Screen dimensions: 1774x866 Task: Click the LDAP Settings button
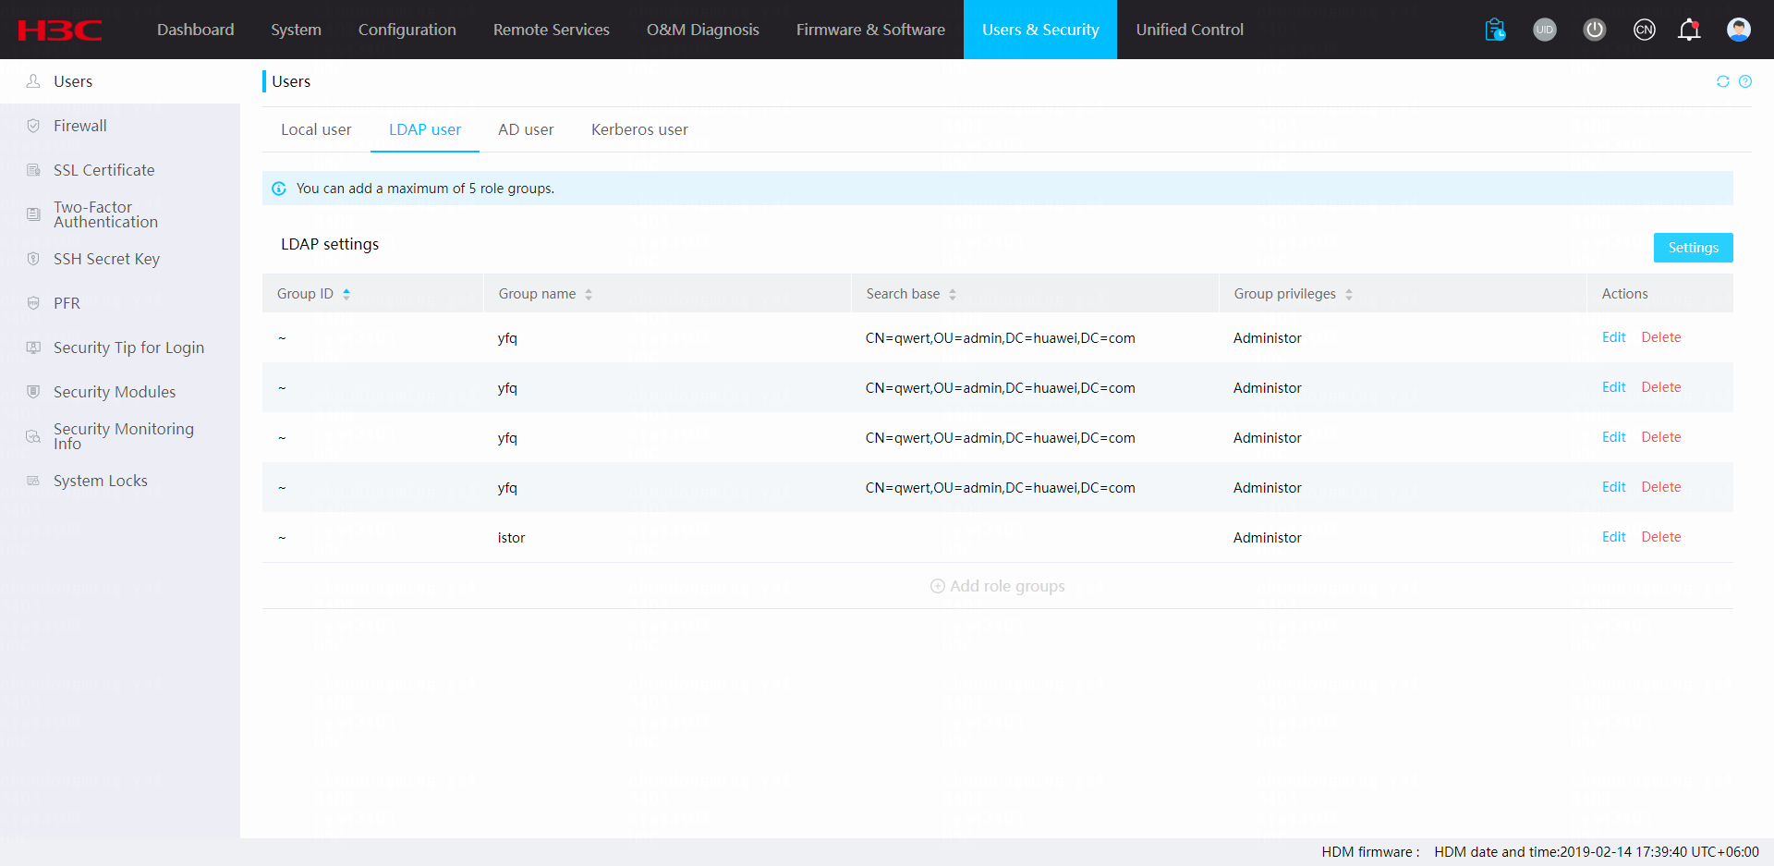(x=1694, y=248)
